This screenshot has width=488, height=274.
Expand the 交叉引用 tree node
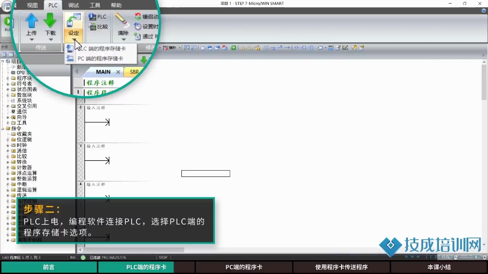8,106
